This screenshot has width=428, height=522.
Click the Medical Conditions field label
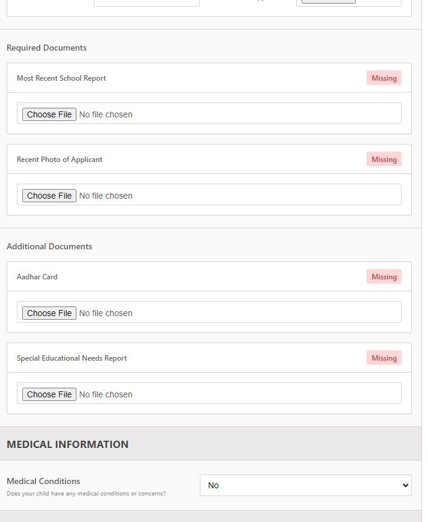pos(43,481)
